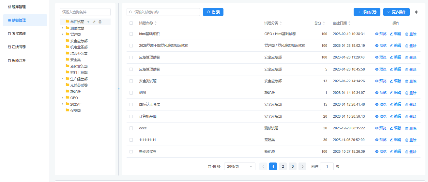Check the box for html基础知识 row
Viewport: 428px width, 182px height.
(x=131, y=34)
